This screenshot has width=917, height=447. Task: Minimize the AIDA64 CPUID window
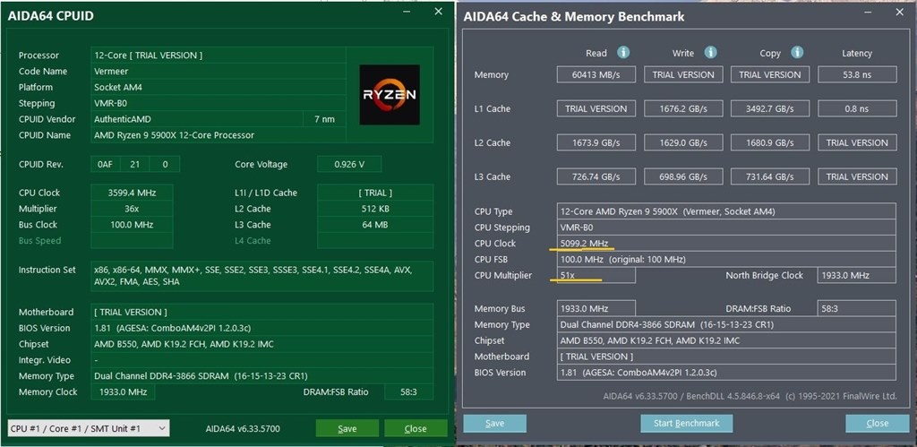tap(407, 12)
